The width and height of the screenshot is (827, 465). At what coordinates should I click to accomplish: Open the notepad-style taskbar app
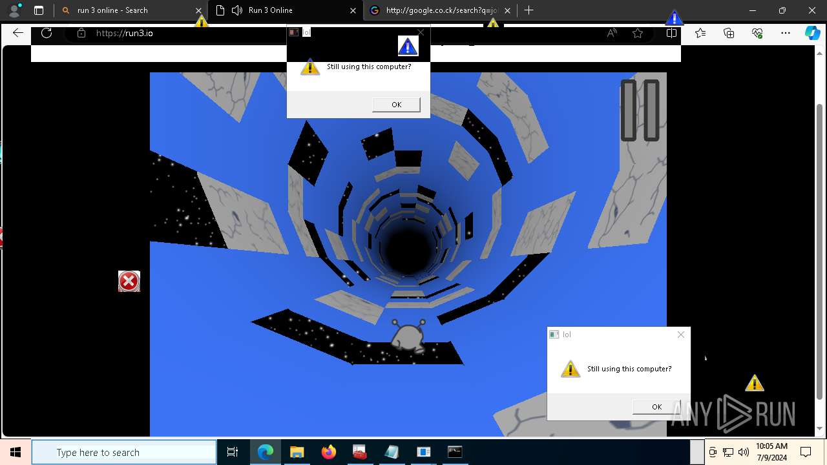point(392,452)
